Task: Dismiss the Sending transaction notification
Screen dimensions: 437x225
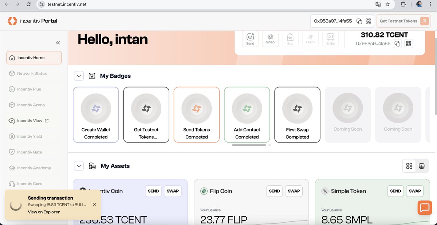Action: coord(94,205)
